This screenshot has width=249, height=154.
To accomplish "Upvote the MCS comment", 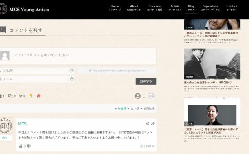I will (21, 146).
